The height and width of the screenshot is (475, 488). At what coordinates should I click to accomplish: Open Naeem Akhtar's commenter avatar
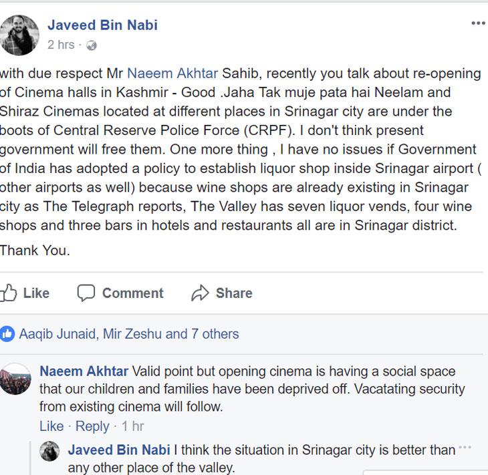point(15,379)
